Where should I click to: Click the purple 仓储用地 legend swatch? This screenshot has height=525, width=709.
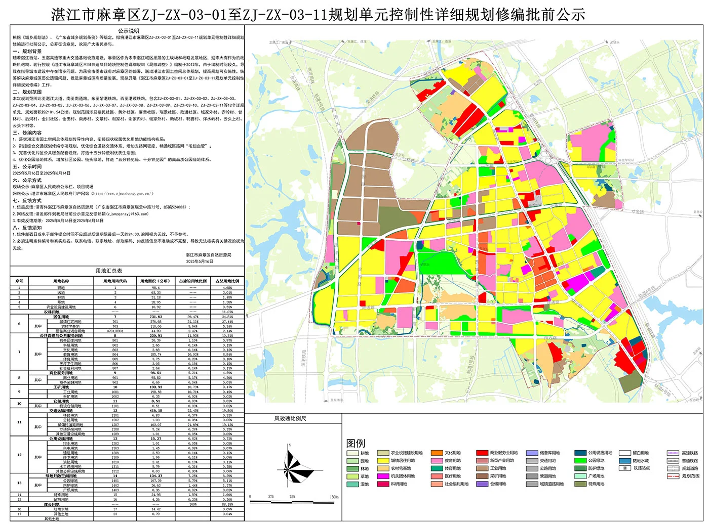click(x=482, y=484)
